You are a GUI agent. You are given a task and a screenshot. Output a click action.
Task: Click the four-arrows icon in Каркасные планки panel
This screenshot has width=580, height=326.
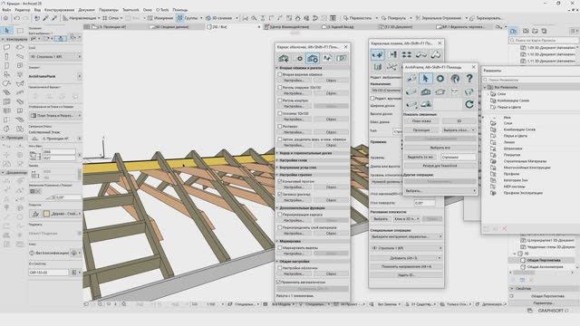tap(407, 54)
